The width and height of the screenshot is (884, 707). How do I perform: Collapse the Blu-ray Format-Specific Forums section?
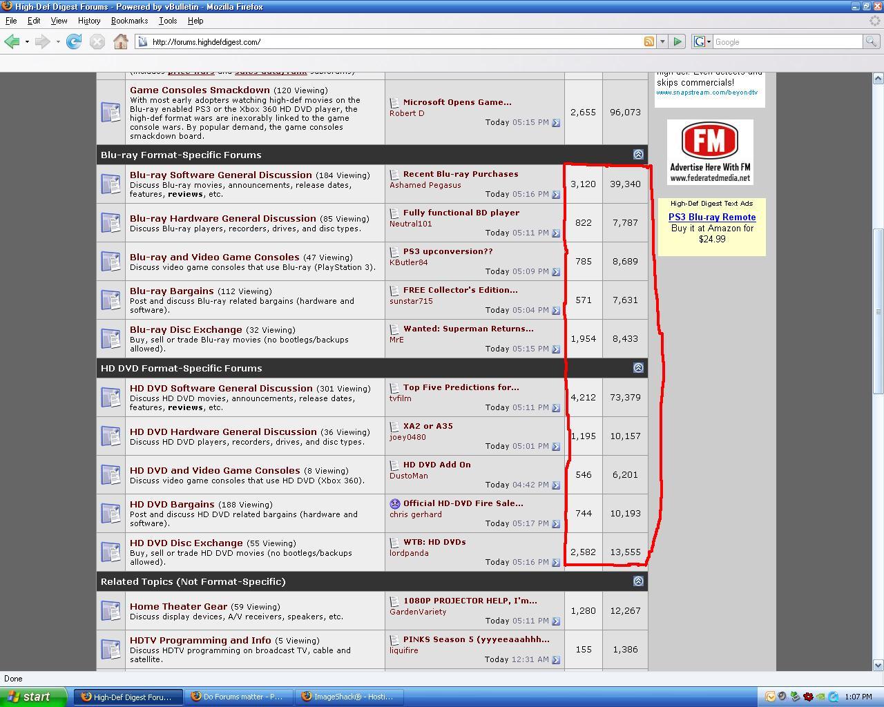pos(638,155)
